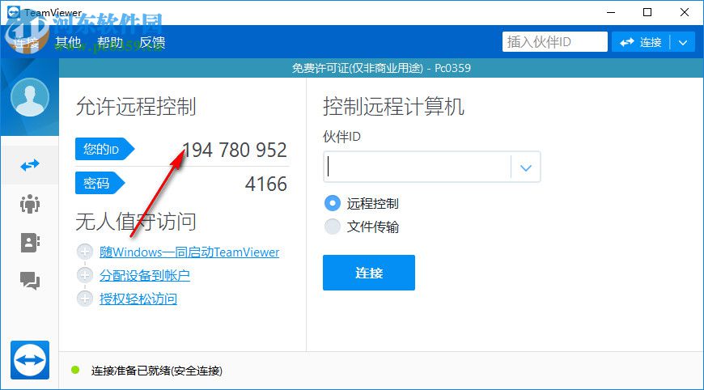
Task: Click the TeamViewer logo at bottom left
Action: [x=30, y=360]
